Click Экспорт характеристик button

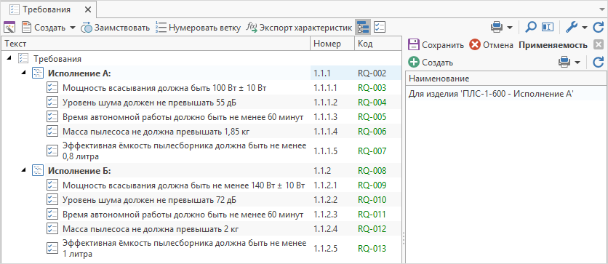(x=299, y=28)
